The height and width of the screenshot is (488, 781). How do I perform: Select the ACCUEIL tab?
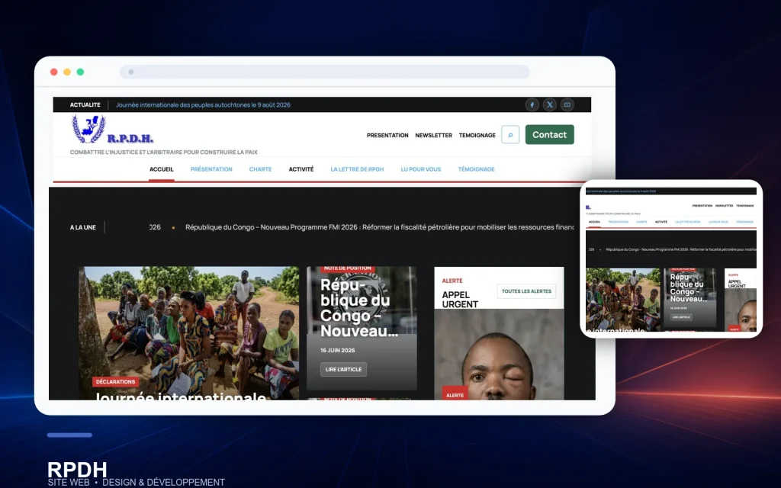coord(162,169)
